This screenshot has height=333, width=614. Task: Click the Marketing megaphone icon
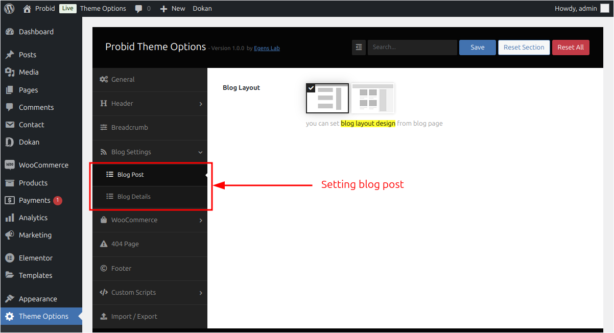coord(10,235)
